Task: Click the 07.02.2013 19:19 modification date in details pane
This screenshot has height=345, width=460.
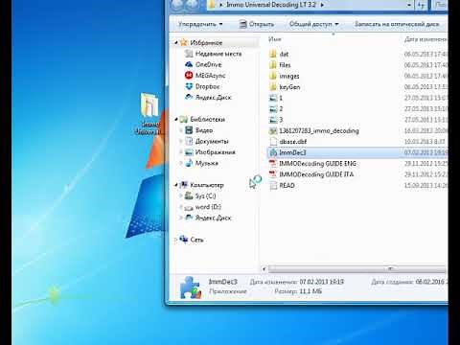Action: 321,282
